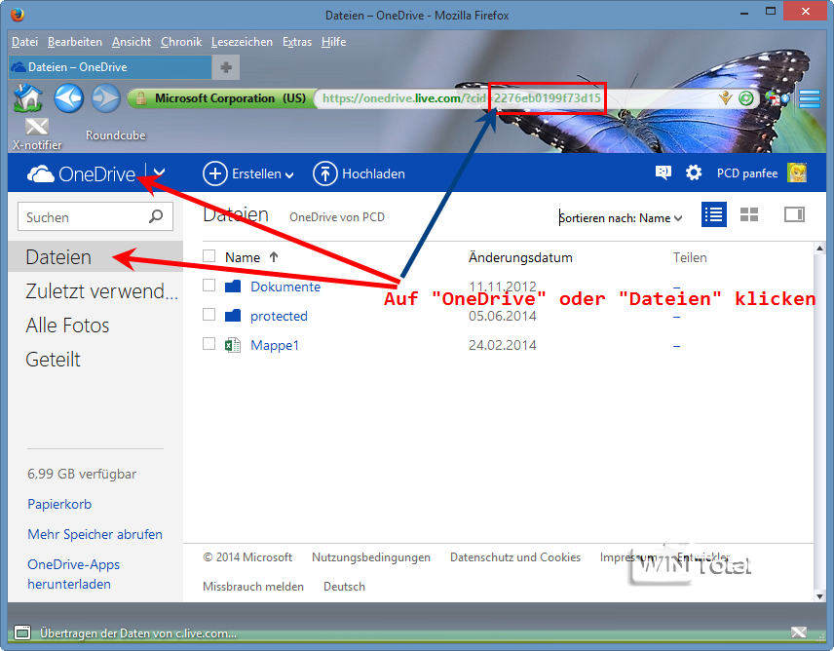834x651 pixels.
Task: Click OneDrive-Apps herunterladen link
Action: click(74, 574)
